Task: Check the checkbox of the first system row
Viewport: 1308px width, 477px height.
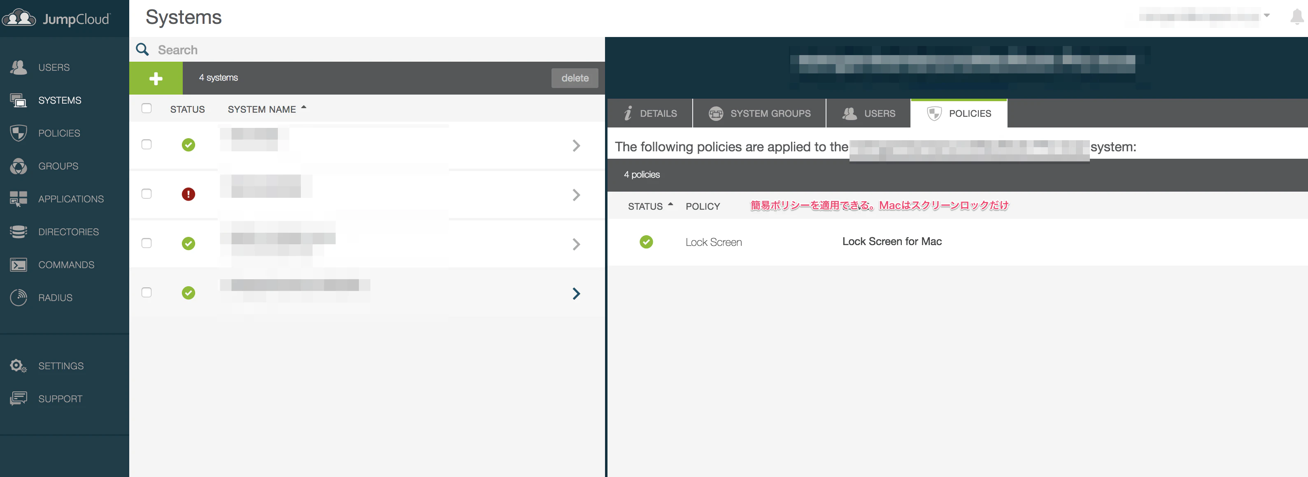Action: (x=147, y=145)
